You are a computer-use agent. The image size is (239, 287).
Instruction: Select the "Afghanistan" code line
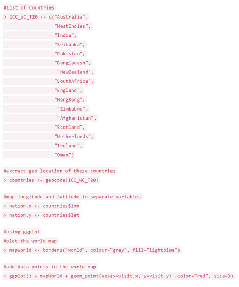point(50,118)
